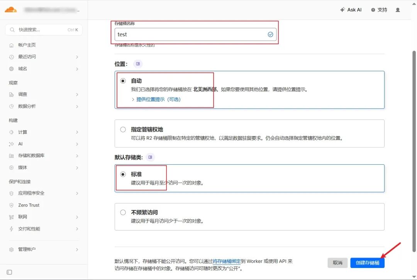The image size is (417, 280).
Task: Click the 取消 button
Action: pyautogui.click(x=337, y=263)
